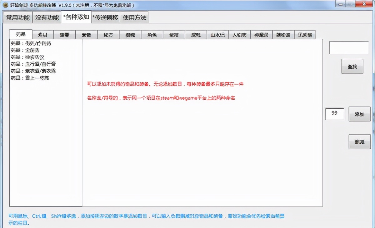Switch to the 常用功能 tab
The width and height of the screenshot is (375, 228).
point(17,18)
